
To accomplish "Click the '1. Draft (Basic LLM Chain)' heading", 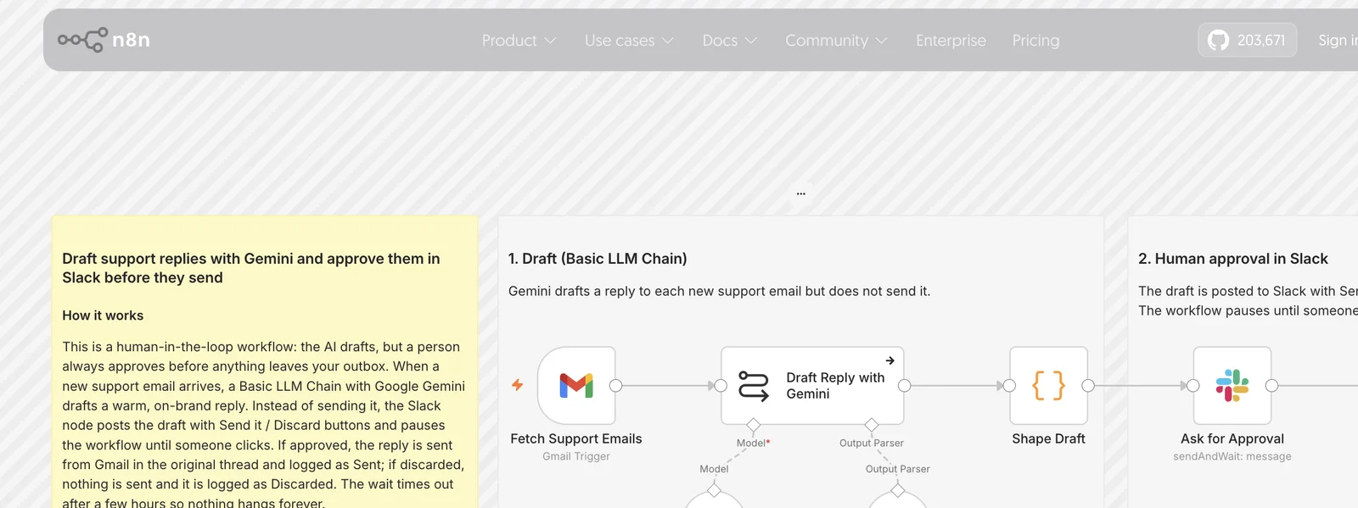I will (598, 259).
